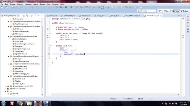Open the Refactor menu

tap(20, 4)
